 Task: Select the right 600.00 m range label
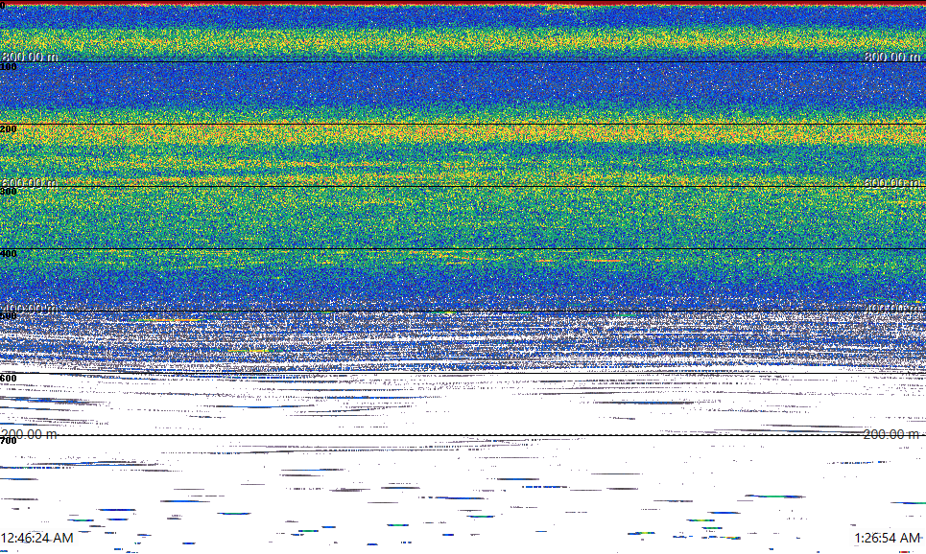(x=892, y=183)
